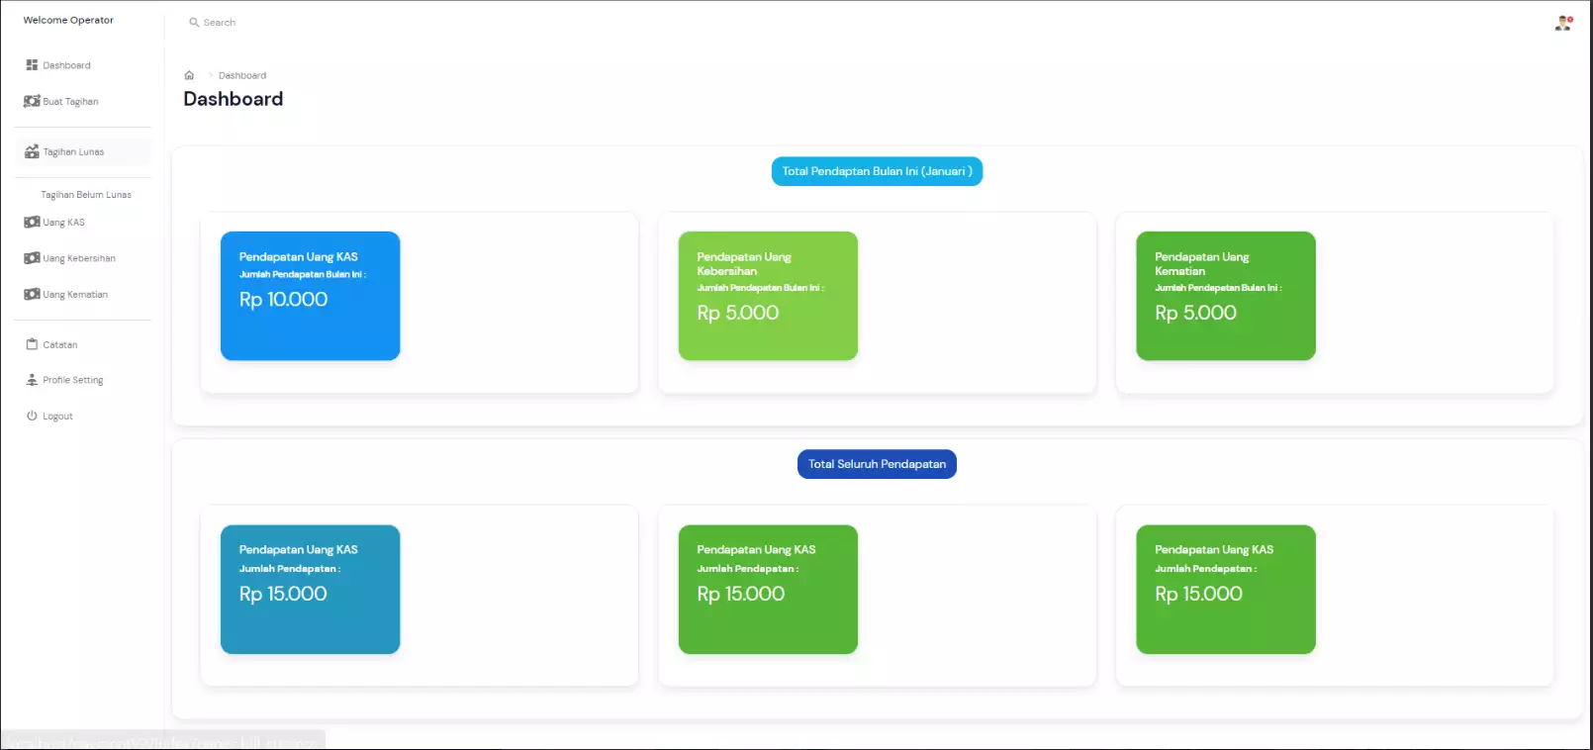Open Uang Kematian sidebar entry
This screenshot has height=750, width=1593.
pos(75,295)
